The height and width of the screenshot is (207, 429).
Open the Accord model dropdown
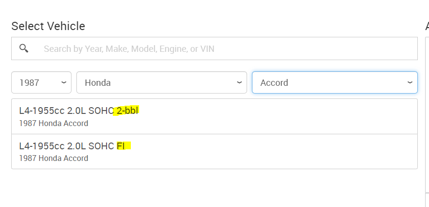click(335, 82)
